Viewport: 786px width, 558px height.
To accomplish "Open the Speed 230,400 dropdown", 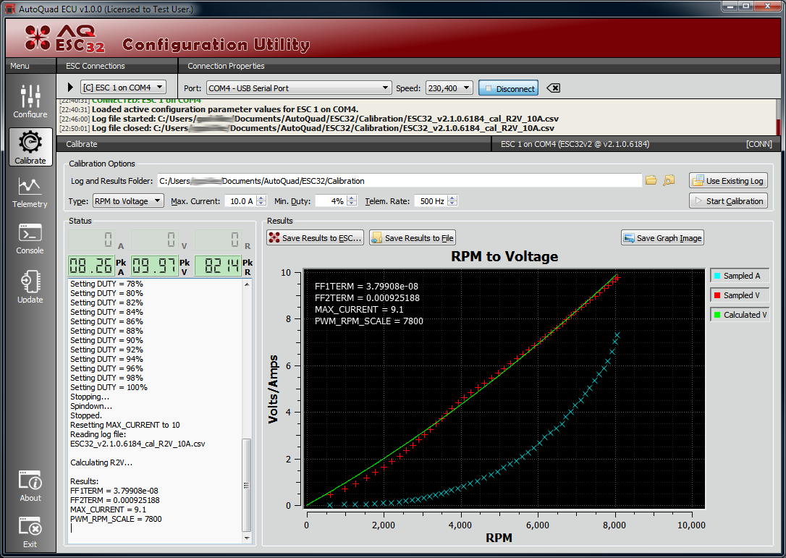I will coord(449,88).
